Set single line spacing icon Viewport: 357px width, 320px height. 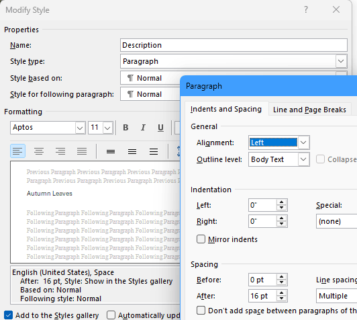click(111, 151)
